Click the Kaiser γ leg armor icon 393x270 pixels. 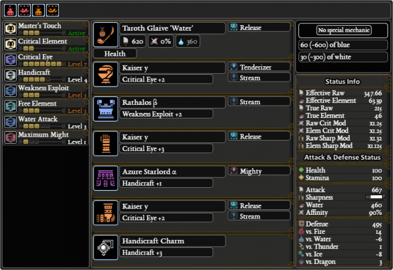click(106, 213)
